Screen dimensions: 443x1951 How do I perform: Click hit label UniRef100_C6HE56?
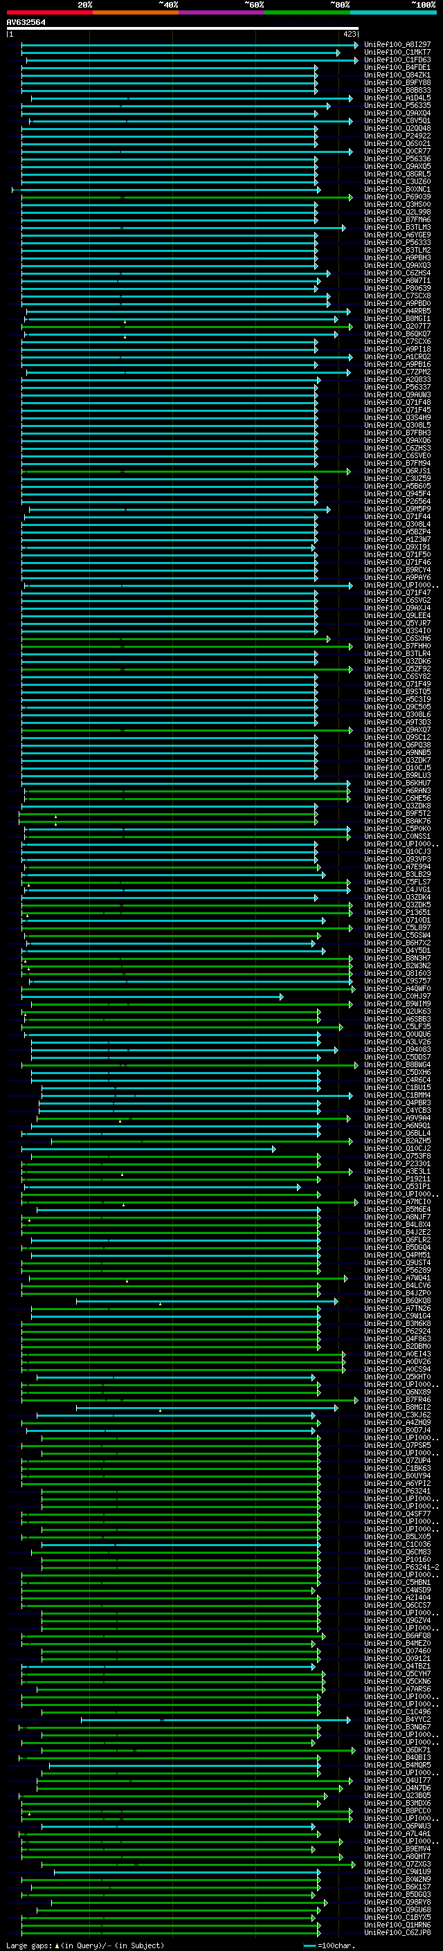397,799
